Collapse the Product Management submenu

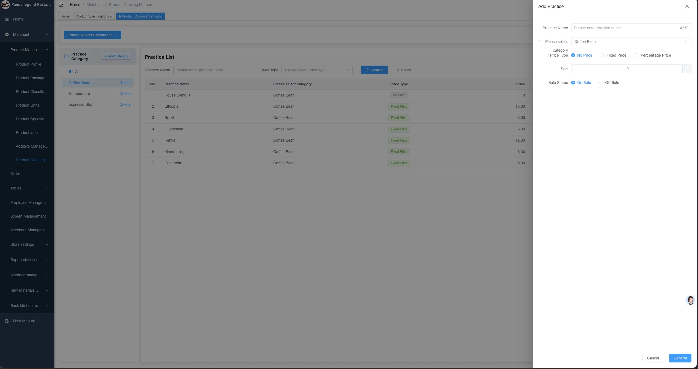pyautogui.click(x=47, y=50)
